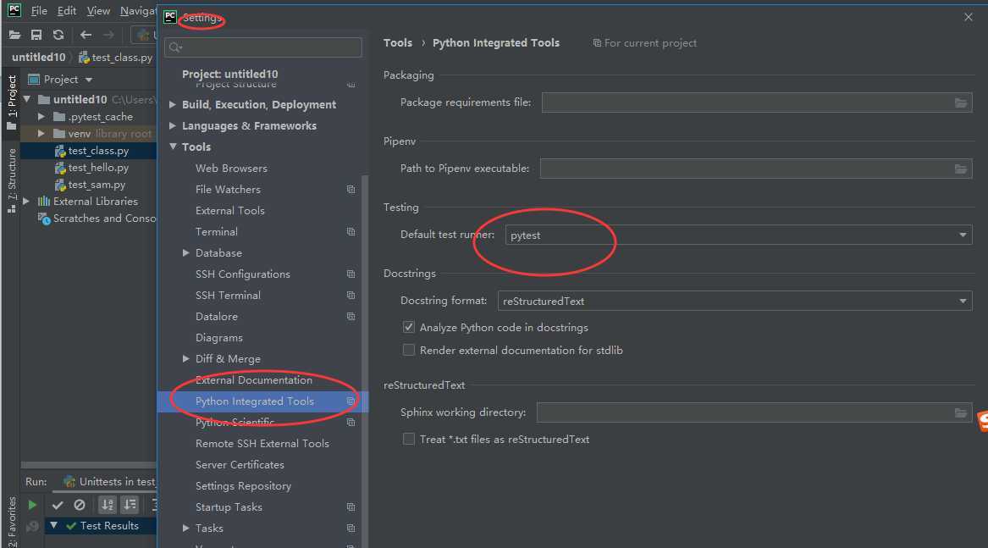Toggle Show Passed checkmark icon in Run panel

[58, 505]
